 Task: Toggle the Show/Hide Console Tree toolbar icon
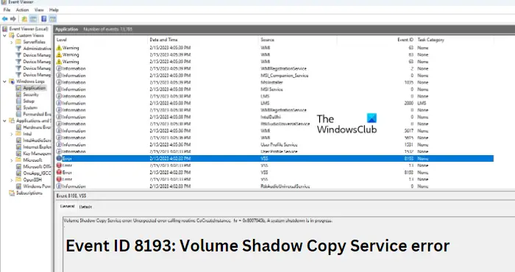[34, 18]
